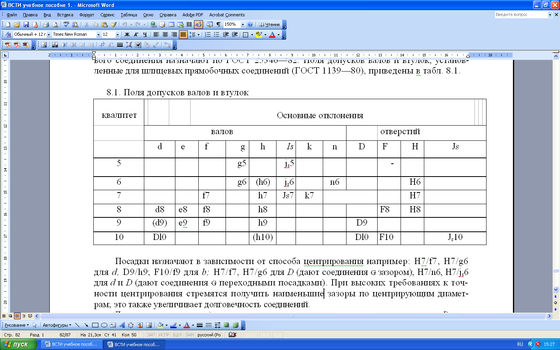Open the highlight color dropdown arrow
Viewport: 560px width, 350px height.
pos(265,35)
